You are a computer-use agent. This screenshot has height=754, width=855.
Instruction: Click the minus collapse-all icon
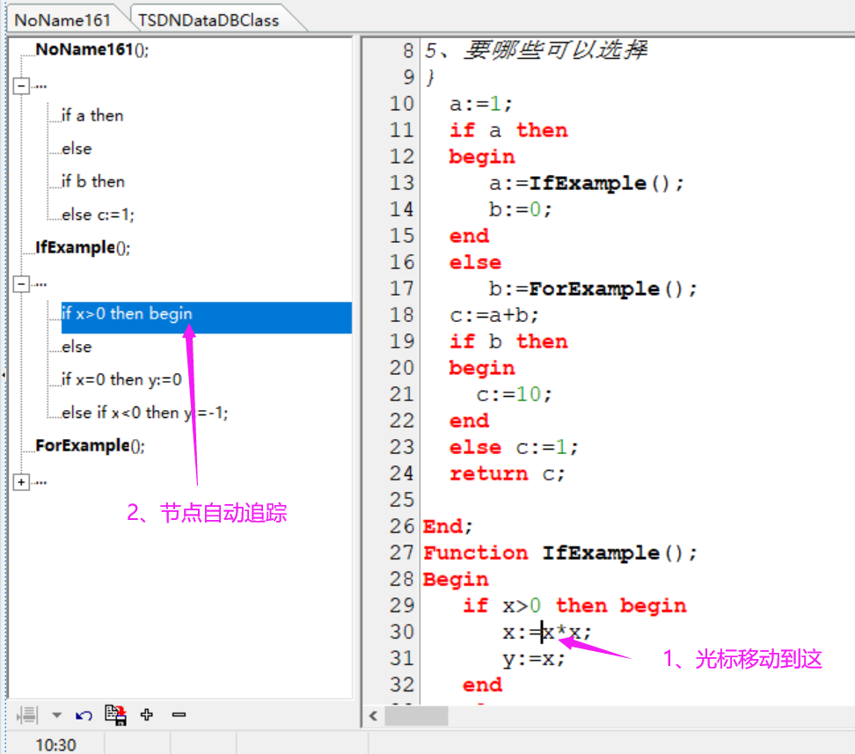pyautogui.click(x=179, y=714)
